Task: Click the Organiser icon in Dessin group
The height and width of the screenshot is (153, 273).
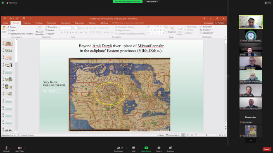Action: point(172,28)
